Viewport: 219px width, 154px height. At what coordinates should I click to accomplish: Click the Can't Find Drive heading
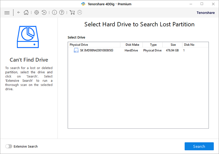tap(29, 60)
